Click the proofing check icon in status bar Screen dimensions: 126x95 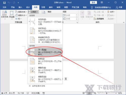[x=28, y=93]
